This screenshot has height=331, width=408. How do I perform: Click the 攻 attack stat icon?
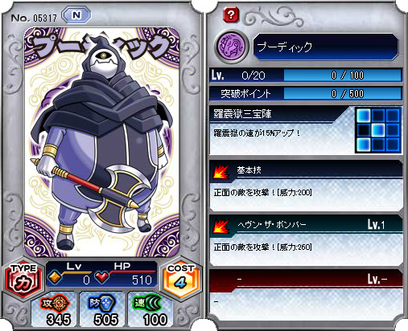click(x=56, y=303)
